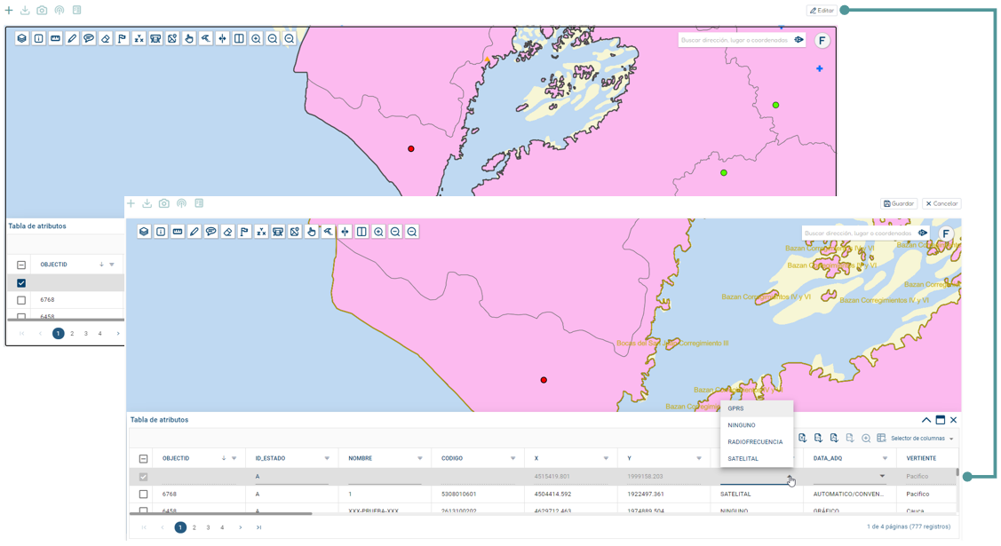This screenshot has height=546, width=1001.
Task: Select pan hand tool in front map
Action: 312,232
